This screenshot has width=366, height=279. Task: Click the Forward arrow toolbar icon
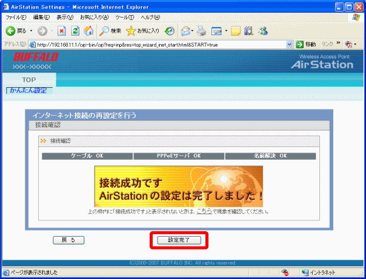tap(42, 31)
